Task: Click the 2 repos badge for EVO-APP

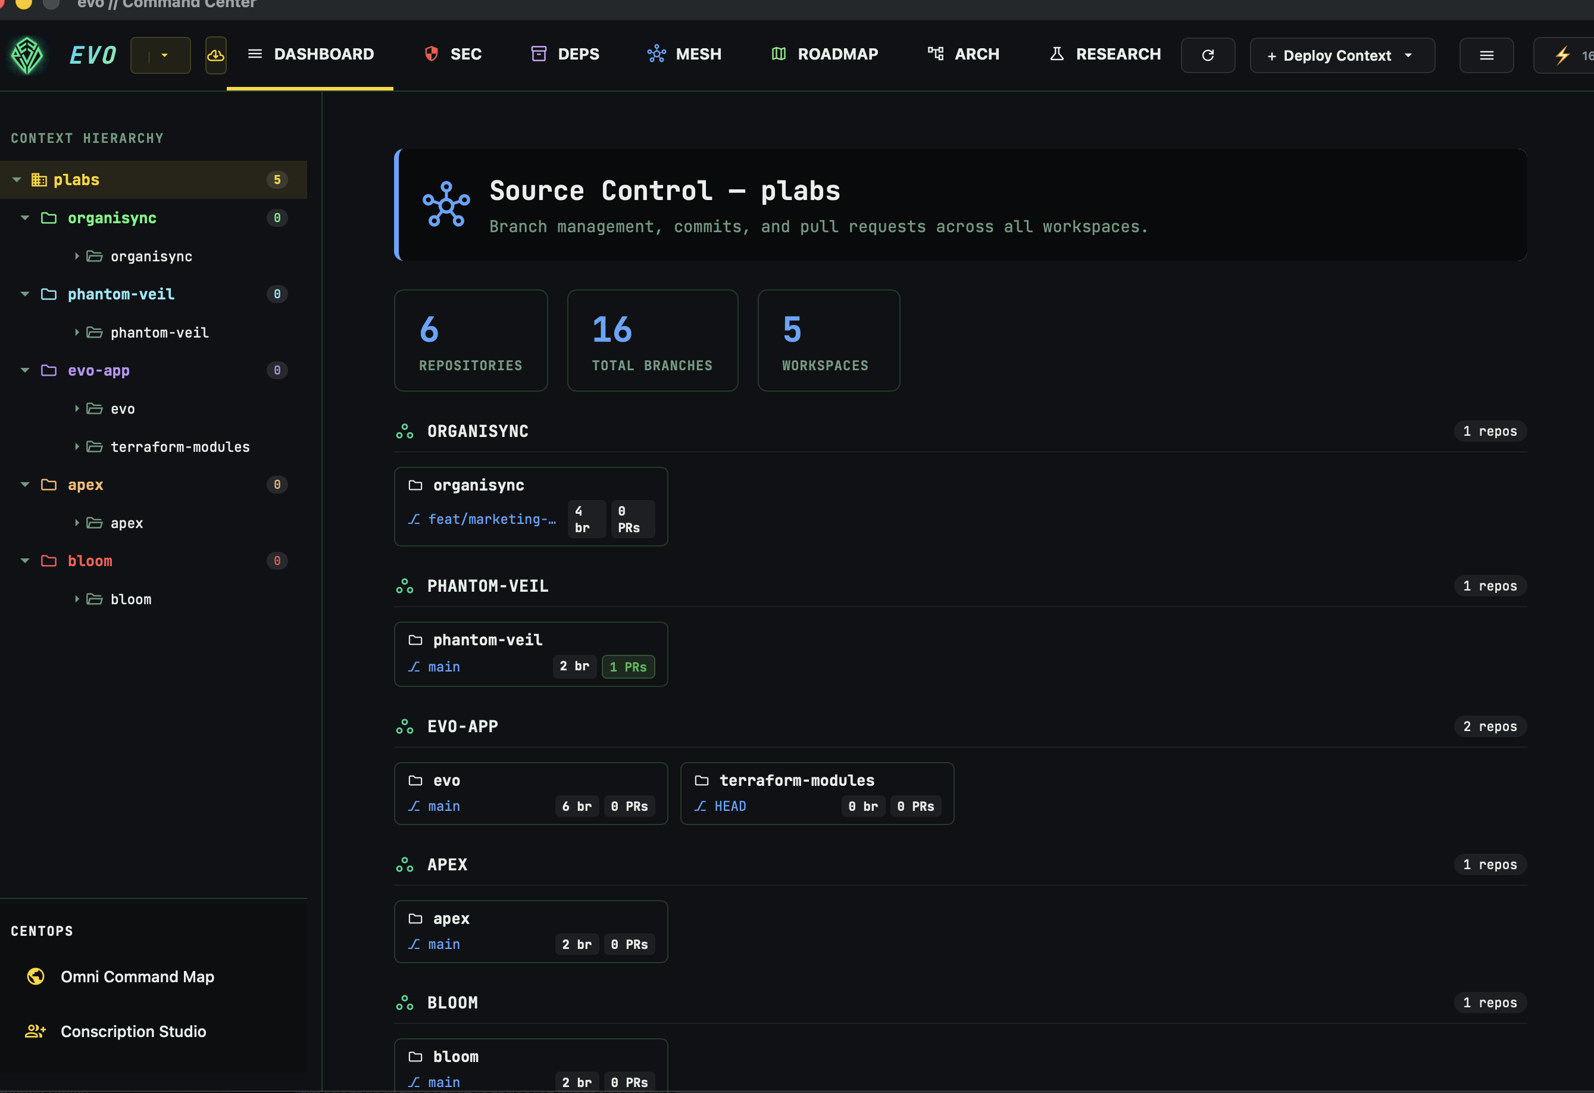Action: coord(1490,727)
